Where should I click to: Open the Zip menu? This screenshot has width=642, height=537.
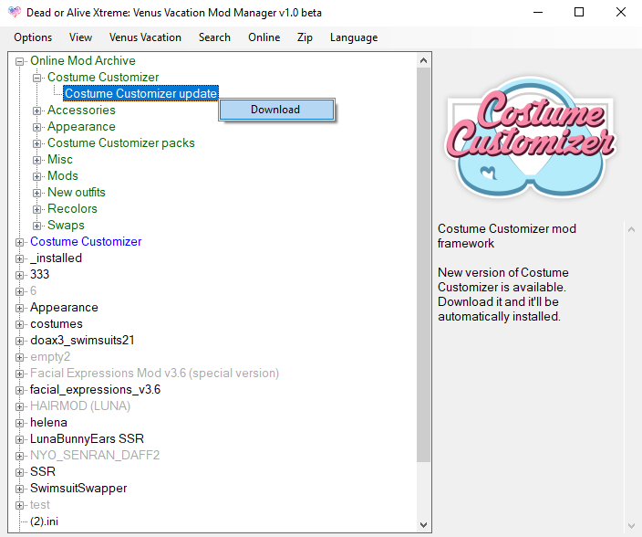[305, 37]
